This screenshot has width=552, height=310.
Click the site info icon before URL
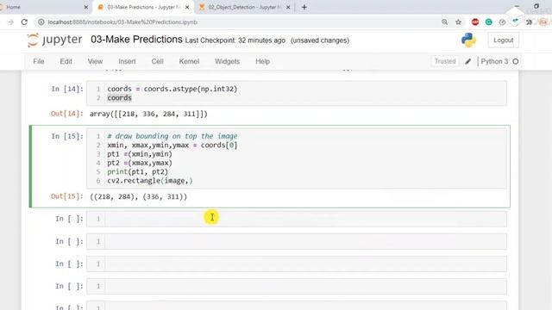(41, 22)
